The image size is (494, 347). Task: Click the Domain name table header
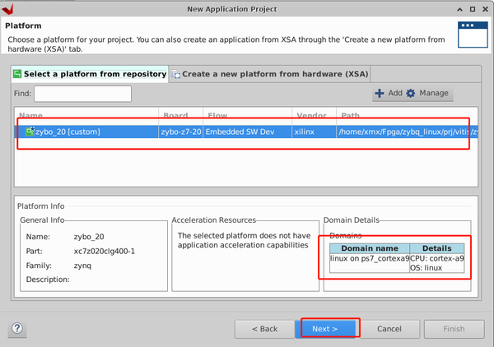(x=370, y=248)
